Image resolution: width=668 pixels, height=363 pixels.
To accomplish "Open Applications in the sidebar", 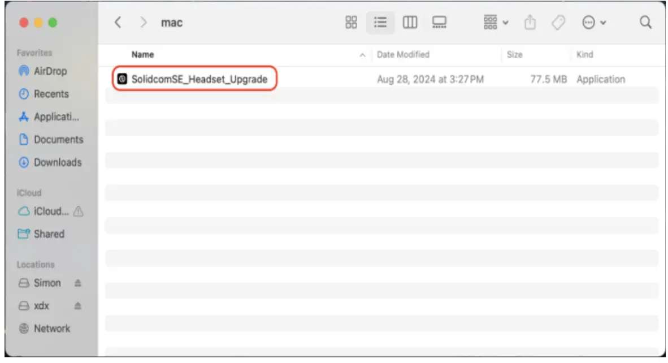I will (x=49, y=116).
